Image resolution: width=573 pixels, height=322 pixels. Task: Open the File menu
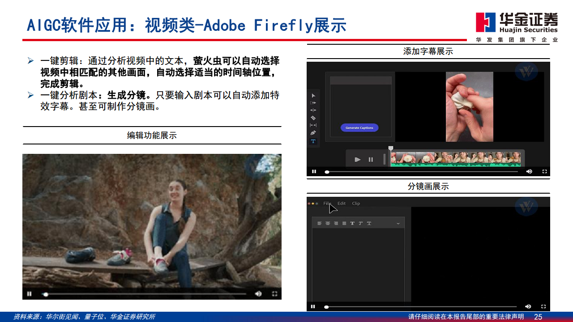click(x=327, y=203)
